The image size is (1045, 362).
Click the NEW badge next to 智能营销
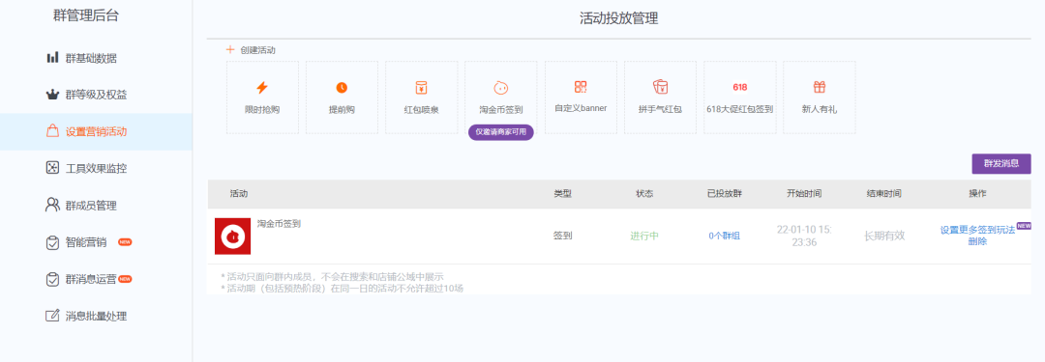[x=125, y=242]
